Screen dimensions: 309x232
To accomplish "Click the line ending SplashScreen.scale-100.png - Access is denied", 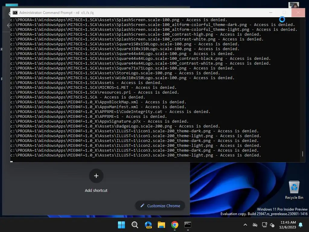I will pos(119,20).
